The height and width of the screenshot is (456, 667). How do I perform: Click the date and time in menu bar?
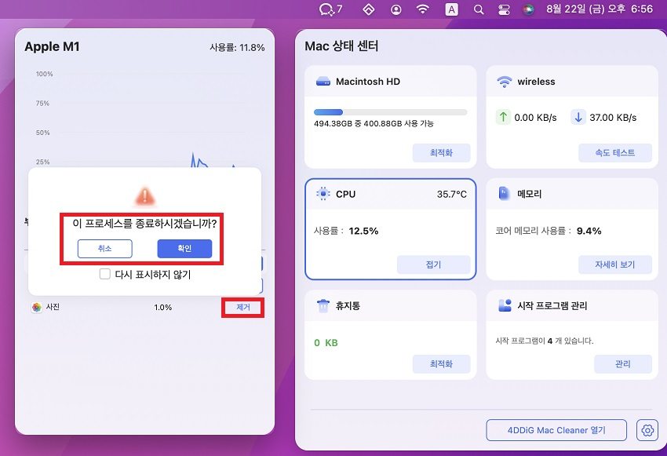click(600, 9)
